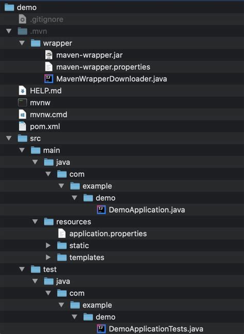
Task: Collapse the example triangle under main
Action: click(61, 186)
